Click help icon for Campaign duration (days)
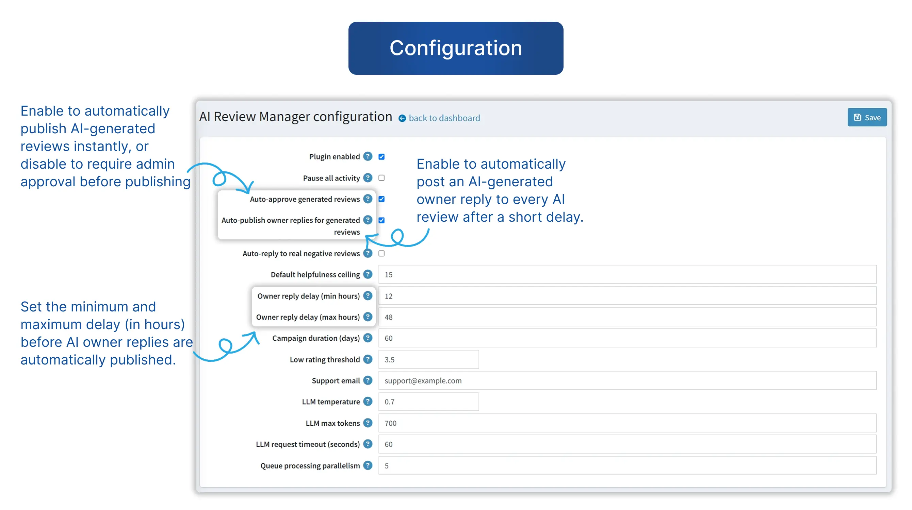The width and height of the screenshot is (912, 510). click(x=368, y=338)
